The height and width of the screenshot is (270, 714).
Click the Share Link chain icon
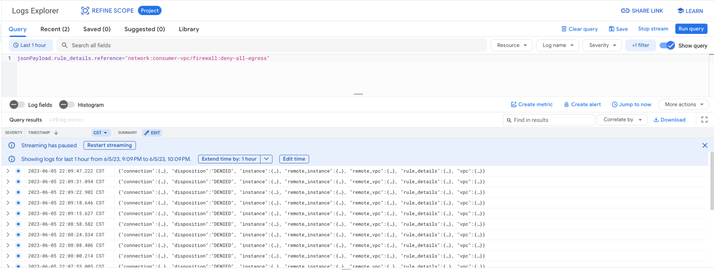click(x=625, y=11)
